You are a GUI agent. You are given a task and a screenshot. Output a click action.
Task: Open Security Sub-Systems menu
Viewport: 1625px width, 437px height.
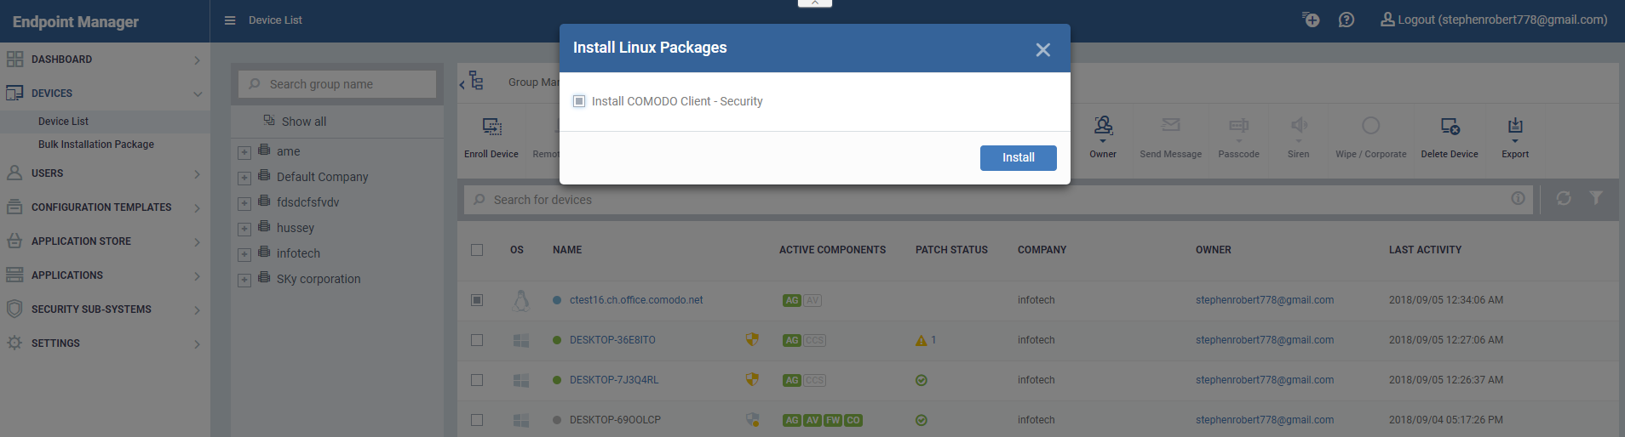click(105, 309)
